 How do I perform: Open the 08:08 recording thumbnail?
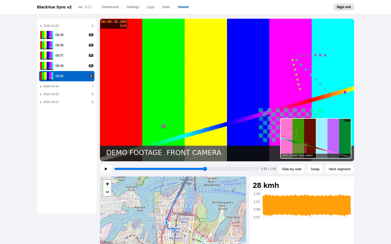[x=47, y=45]
